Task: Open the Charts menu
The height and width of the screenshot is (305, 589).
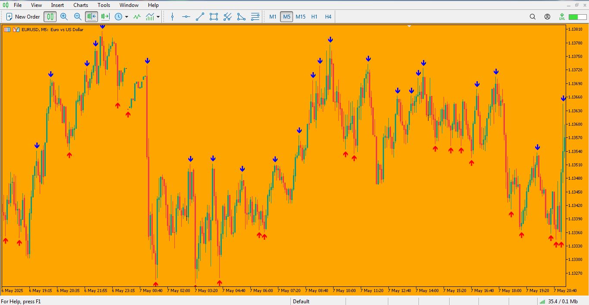Action: point(81,5)
